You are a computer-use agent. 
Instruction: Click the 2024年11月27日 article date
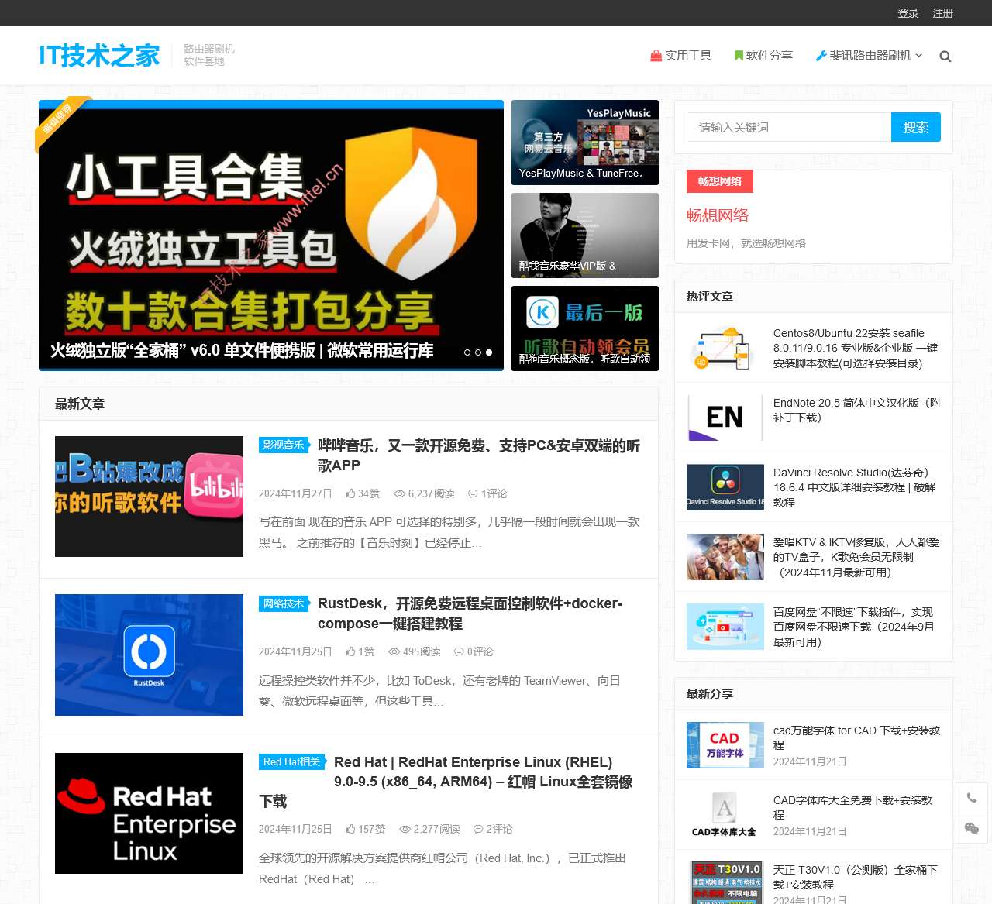pos(295,493)
